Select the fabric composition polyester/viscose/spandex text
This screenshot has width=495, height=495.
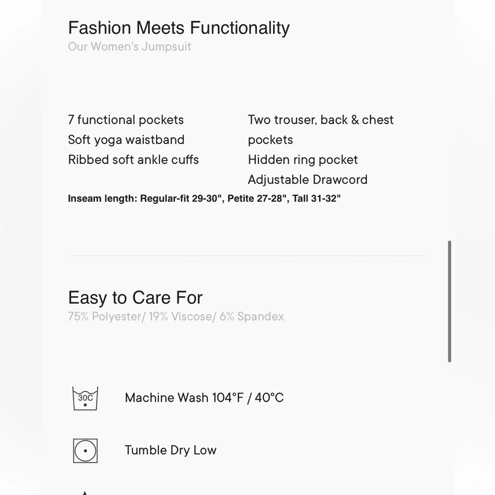(x=176, y=317)
